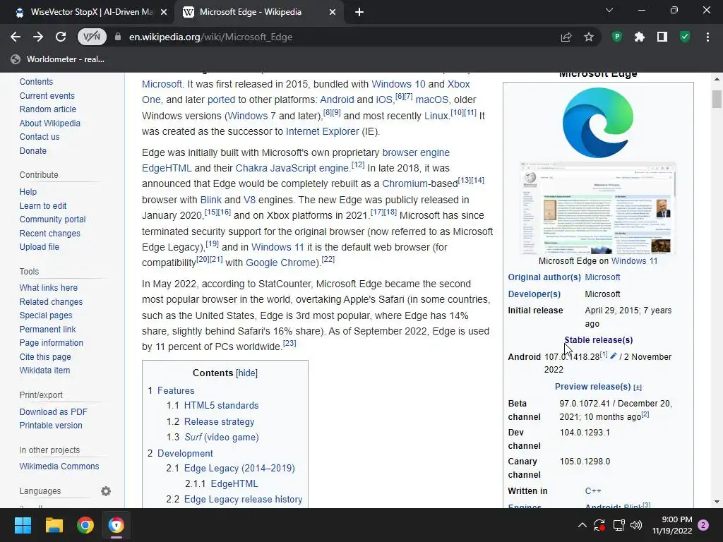Open the Worldometer bookmark

pos(58,59)
